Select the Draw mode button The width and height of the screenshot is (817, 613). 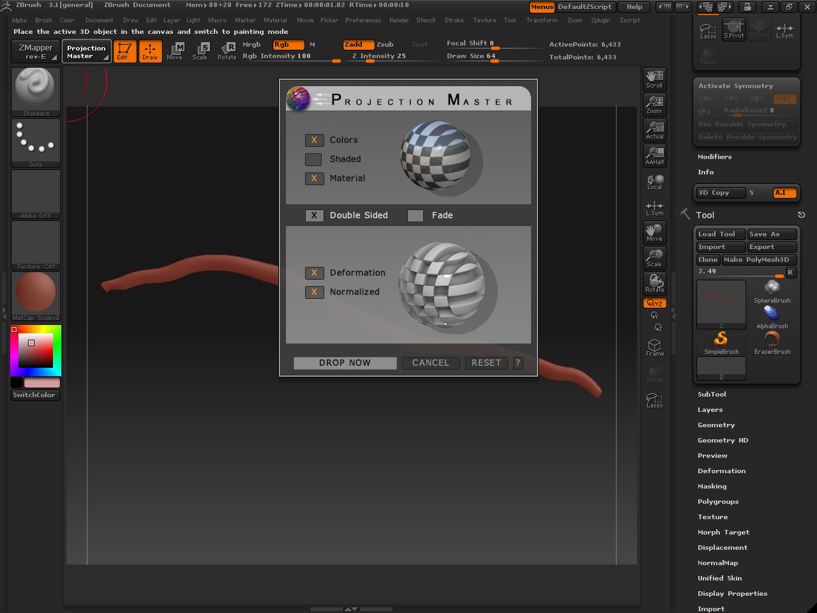(150, 51)
